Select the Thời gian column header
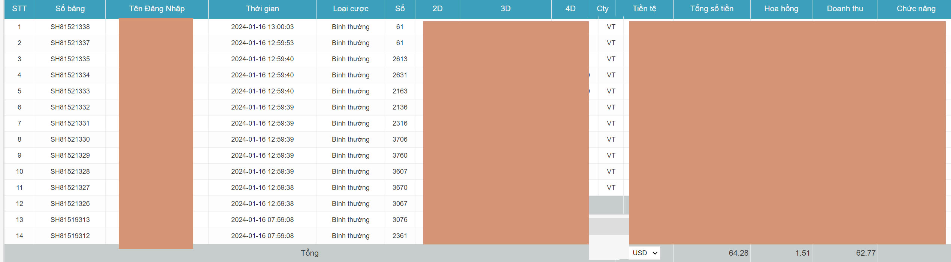The image size is (951, 262). [x=262, y=9]
